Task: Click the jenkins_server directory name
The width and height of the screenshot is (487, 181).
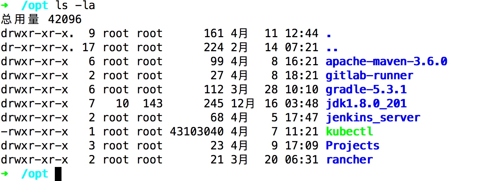Action: pyautogui.click(x=373, y=118)
